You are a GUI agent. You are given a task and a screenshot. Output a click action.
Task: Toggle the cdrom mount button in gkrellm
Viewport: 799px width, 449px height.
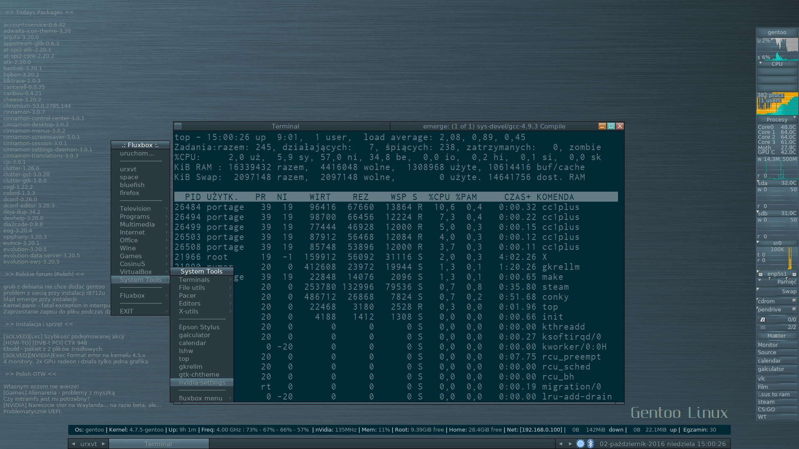pos(794,300)
